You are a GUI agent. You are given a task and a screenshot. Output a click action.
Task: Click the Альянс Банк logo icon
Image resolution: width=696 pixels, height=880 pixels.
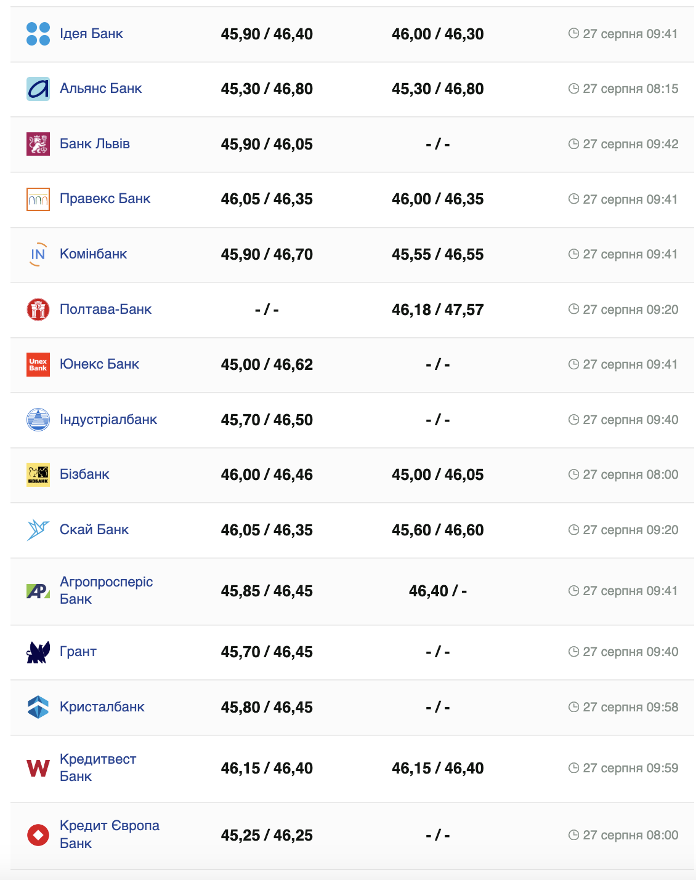tap(38, 89)
